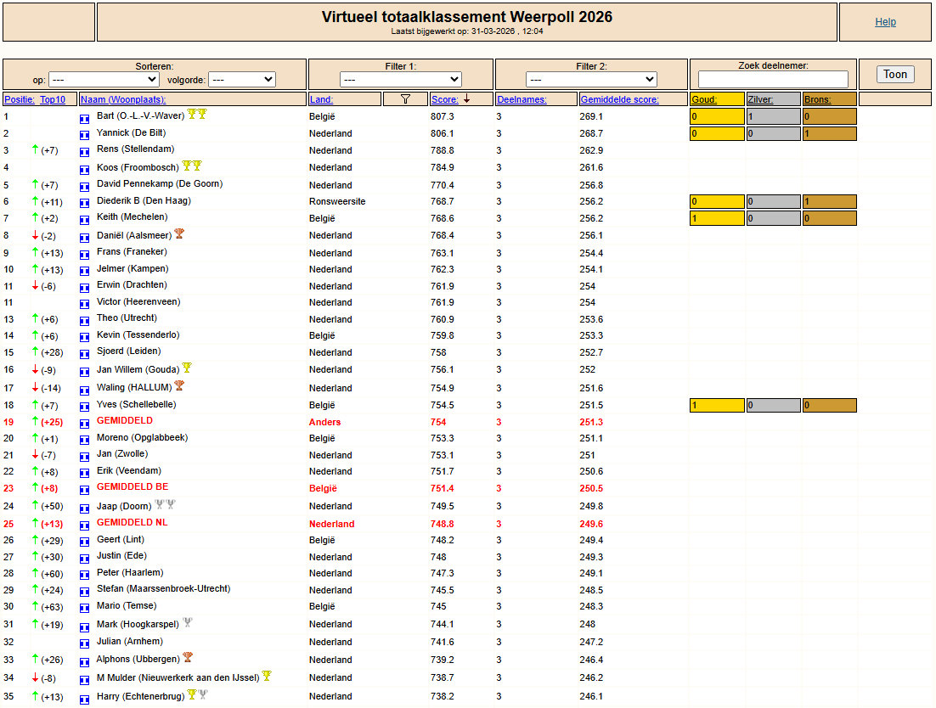Click the blue icon beside Diederik B (Den Haag)
Viewport: 936px width, 708px height.
pos(84,202)
